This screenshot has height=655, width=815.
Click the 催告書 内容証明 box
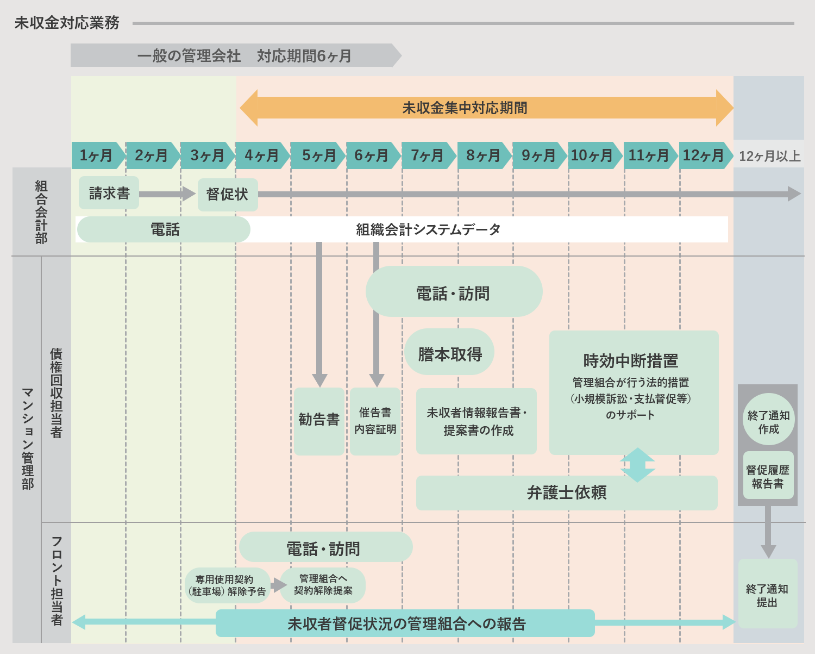pos(375,421)
